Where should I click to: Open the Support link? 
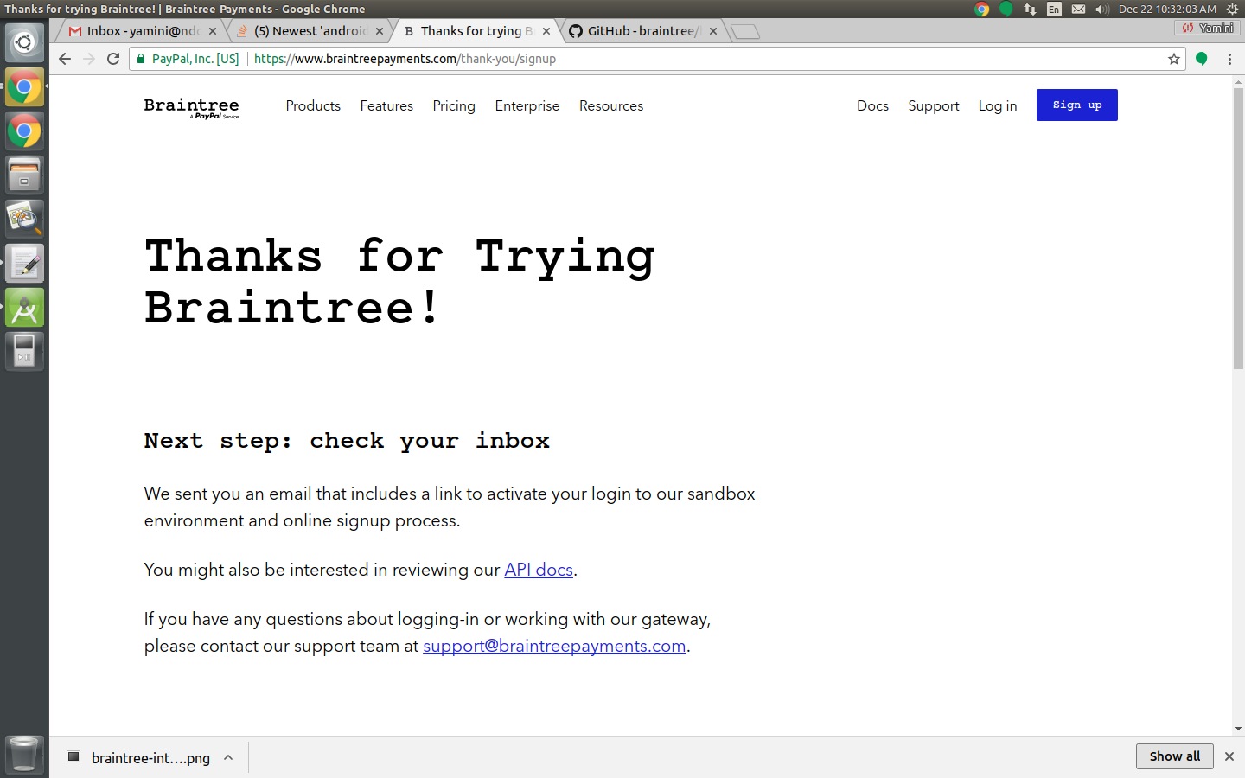click(x=934, y=105)
